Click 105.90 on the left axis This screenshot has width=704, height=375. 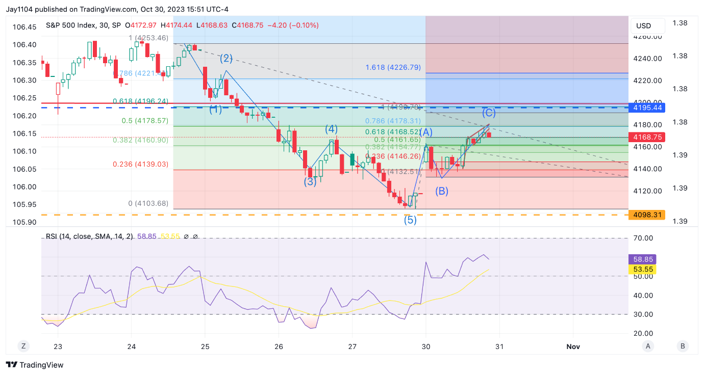(x=24, y=222)
